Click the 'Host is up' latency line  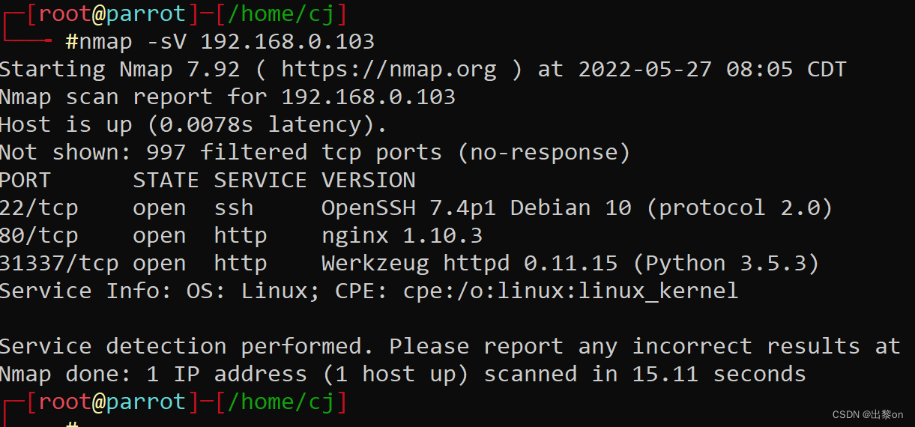coord(193,124)
